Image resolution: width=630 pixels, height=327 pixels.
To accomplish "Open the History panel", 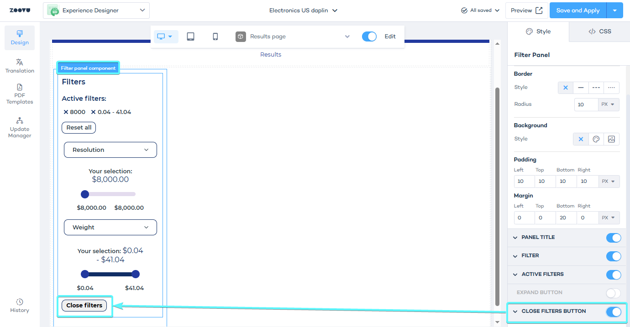I will point(20,306).
